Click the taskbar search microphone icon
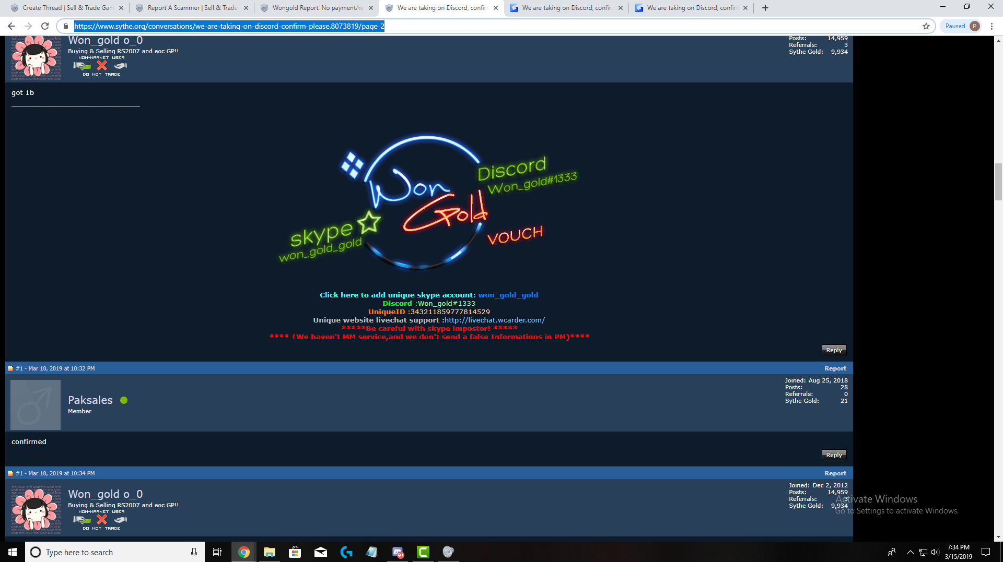 (194, 552)
